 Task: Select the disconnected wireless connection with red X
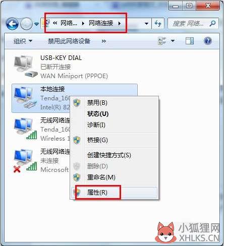coord(25,160)
